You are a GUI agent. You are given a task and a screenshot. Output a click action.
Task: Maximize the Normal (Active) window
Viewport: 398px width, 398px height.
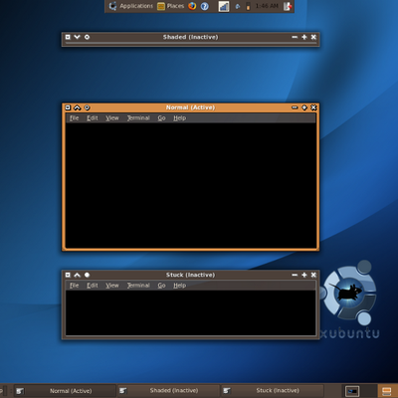[x=304, y=107]
